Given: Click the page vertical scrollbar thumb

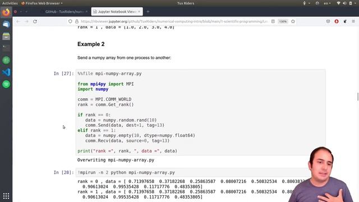Looking at the screenshot, I should [358, 97].
